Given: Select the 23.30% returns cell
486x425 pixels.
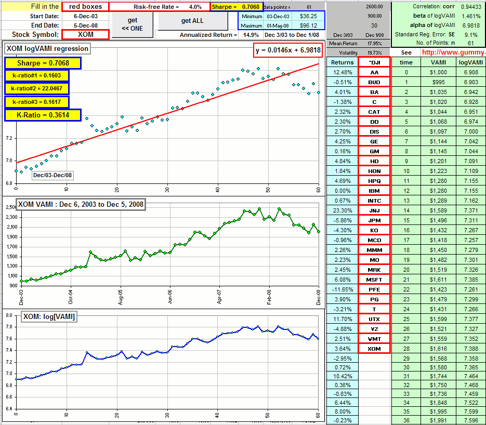Looking at the screenshot, I should point(342,210).
